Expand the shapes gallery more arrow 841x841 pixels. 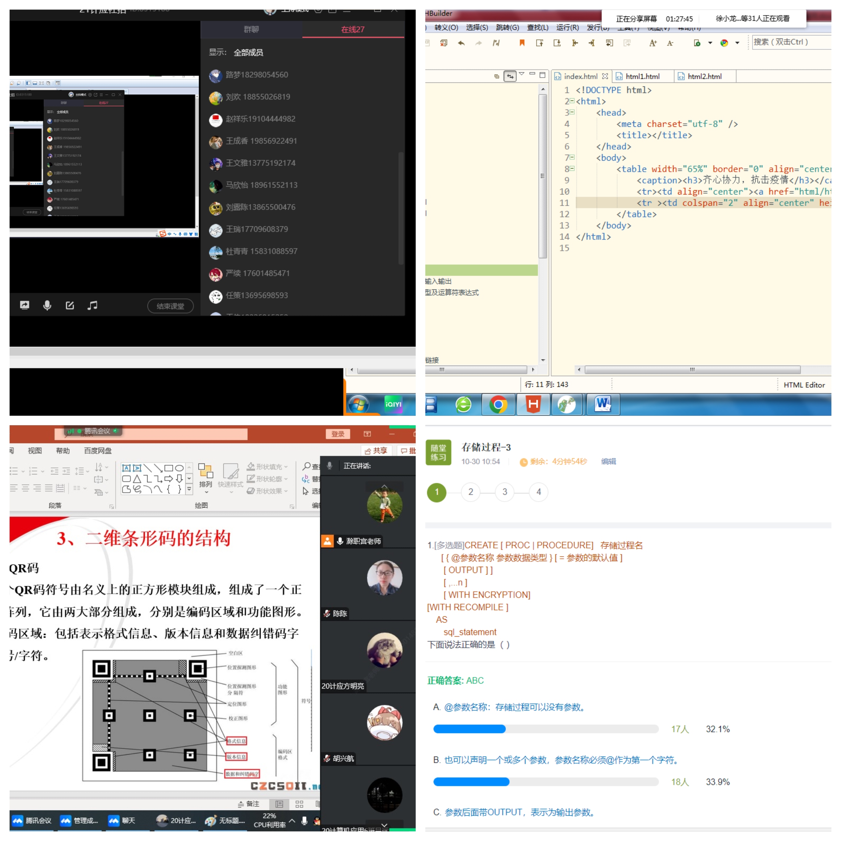(x=189, y=489)
